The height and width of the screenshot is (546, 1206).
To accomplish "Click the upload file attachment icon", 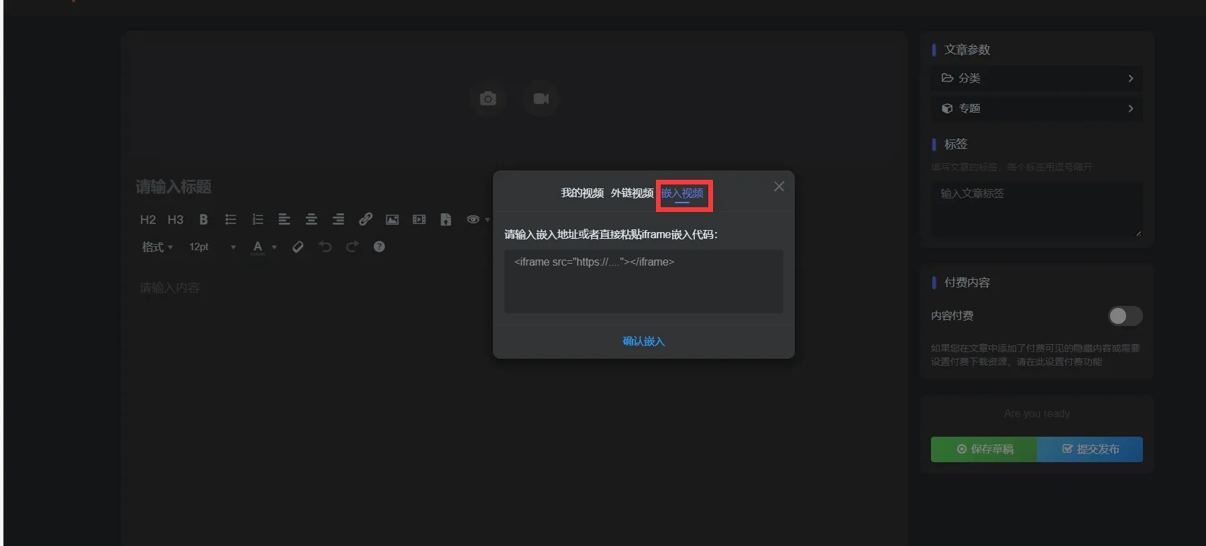I will pyautogui.click(x=446, y=219).
